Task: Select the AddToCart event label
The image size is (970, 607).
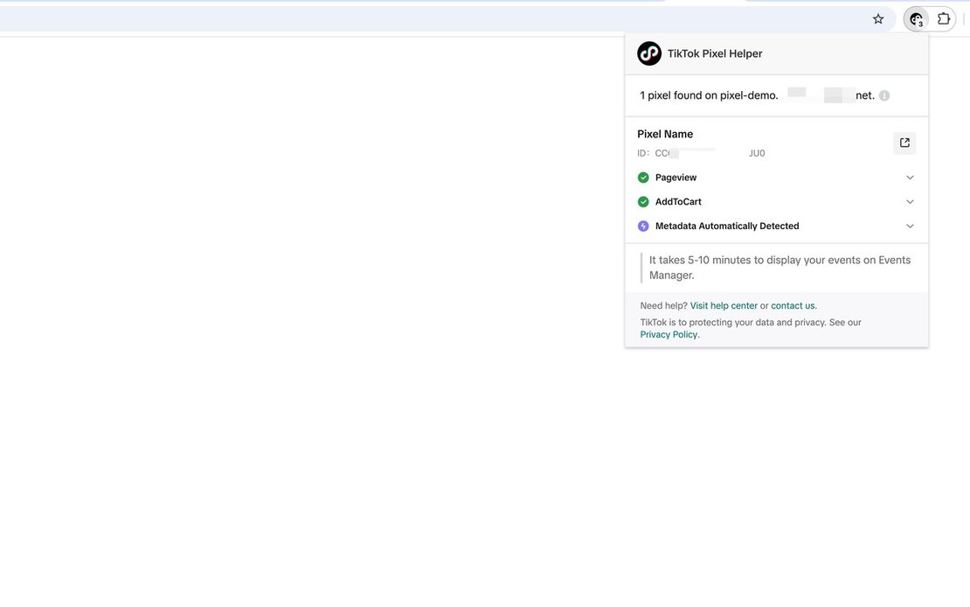Action: (x=678, y=202)
